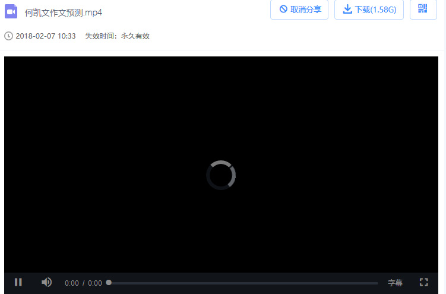446x294 pixels.
Task: Click the current time 0:00 display
Action: tap(71, 283)
